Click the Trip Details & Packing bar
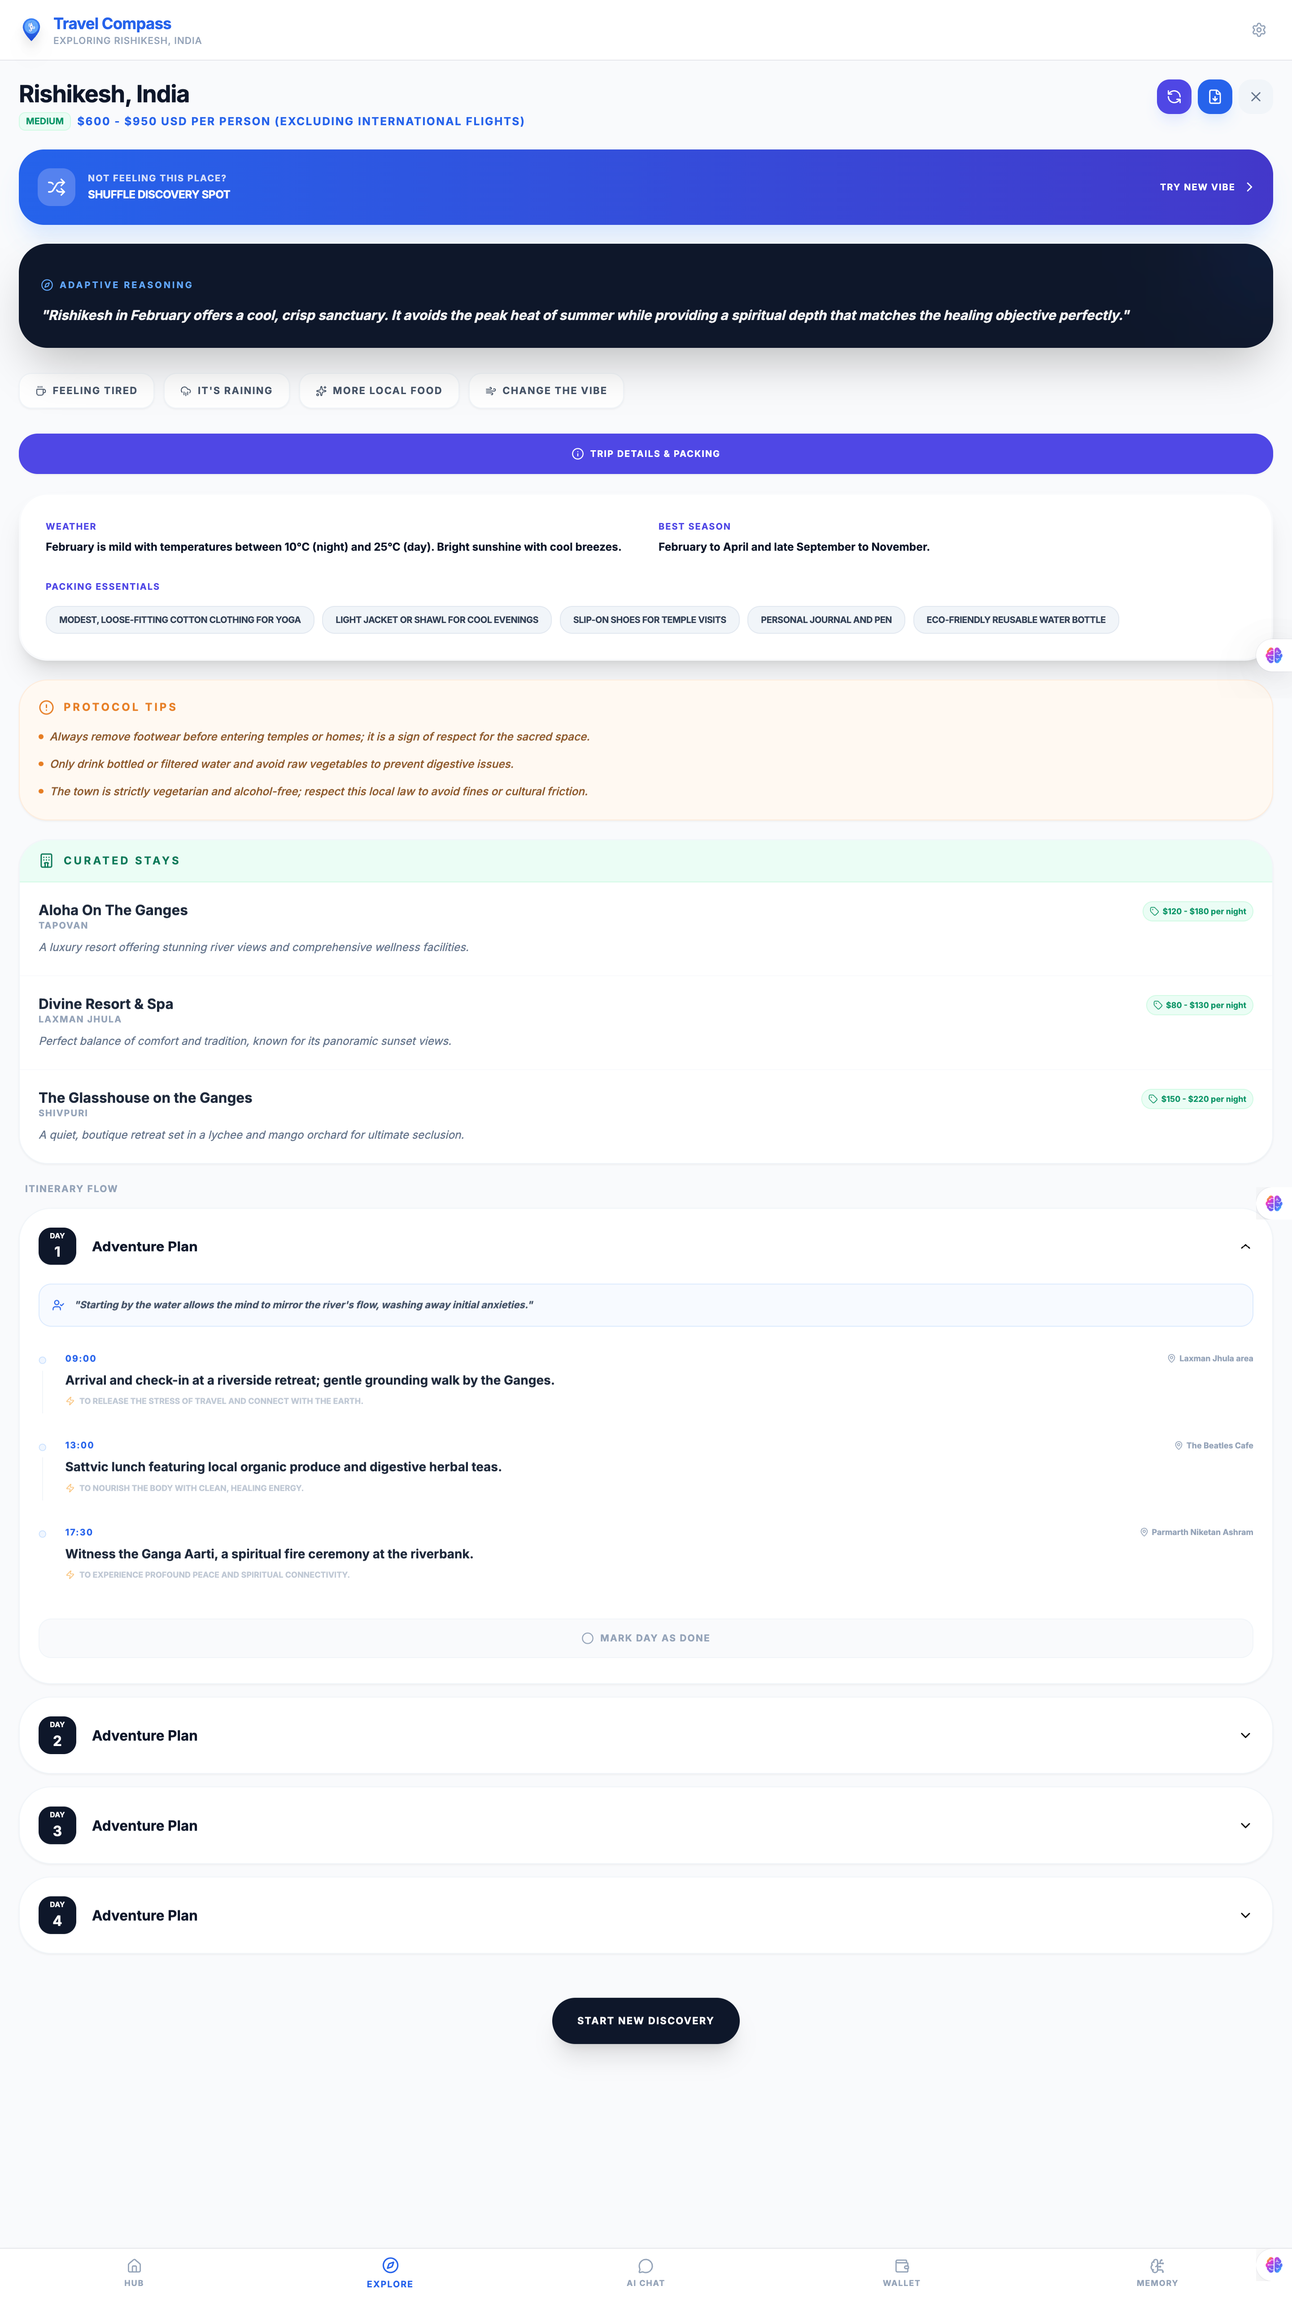Image resolution: width=1292 pixels, height=2308 pixels. (x=646, y=454)
